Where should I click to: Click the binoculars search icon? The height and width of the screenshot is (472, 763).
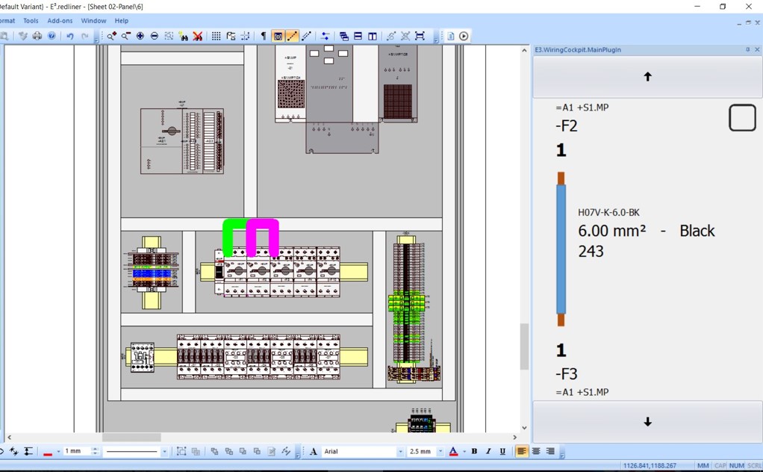[183, 36]
